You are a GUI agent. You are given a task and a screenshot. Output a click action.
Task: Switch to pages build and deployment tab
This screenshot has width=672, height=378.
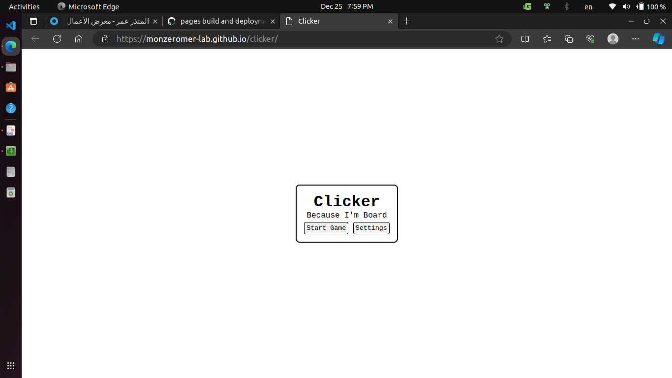pos(221,21)
